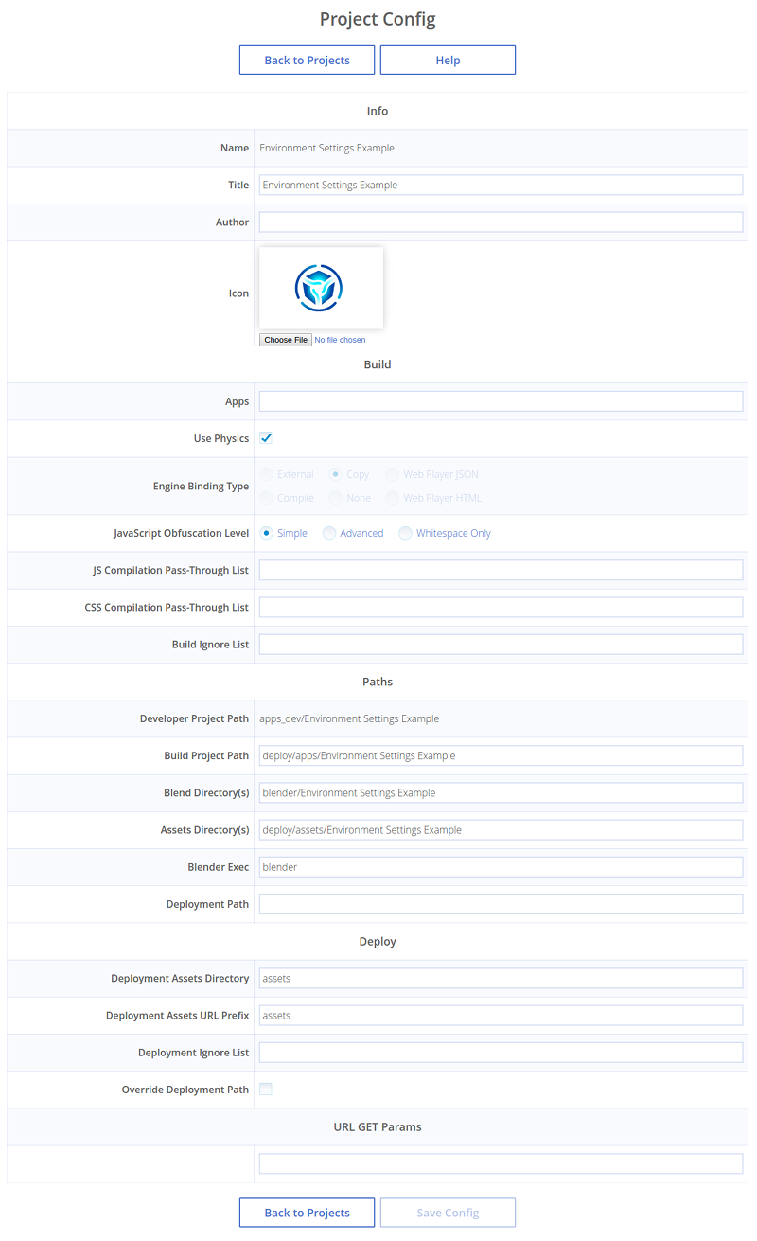Viewport: 757px width, 1241px height.
Task: Select the Simple obfuscation level
Action: [x=267, y=533]
